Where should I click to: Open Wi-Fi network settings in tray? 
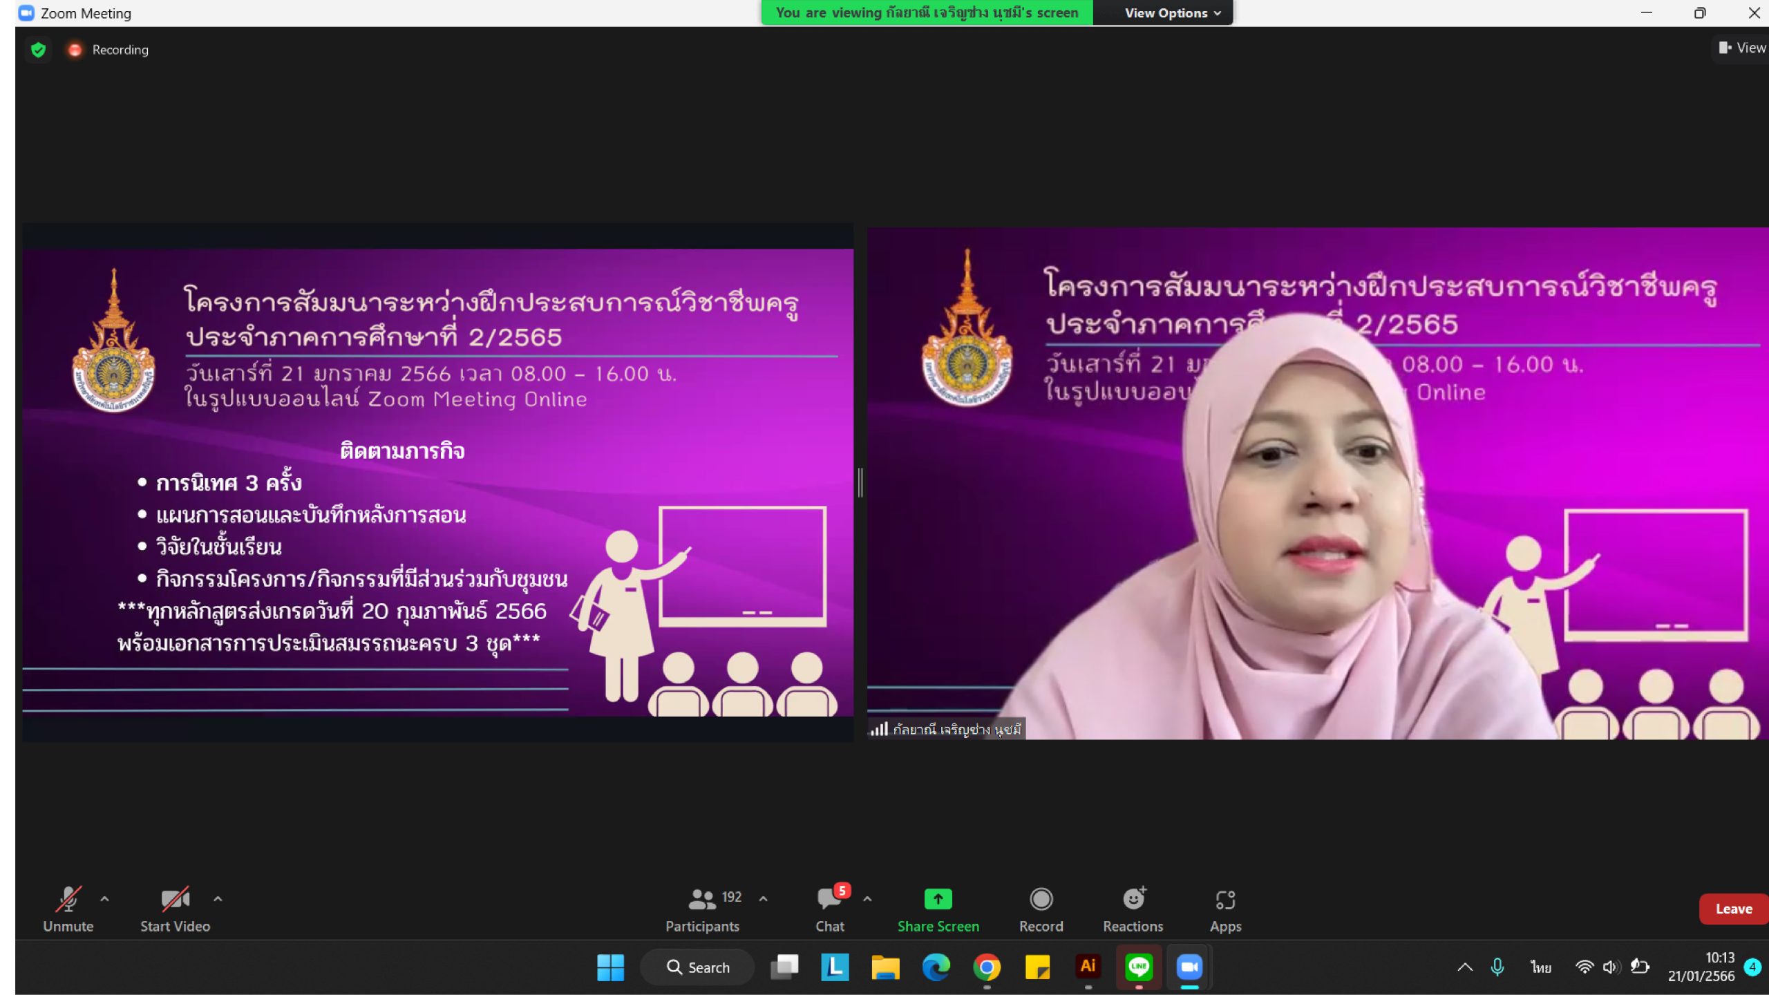(1584, 967)
